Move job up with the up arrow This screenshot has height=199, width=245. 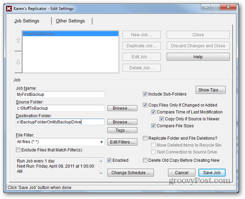coord(18,41)
